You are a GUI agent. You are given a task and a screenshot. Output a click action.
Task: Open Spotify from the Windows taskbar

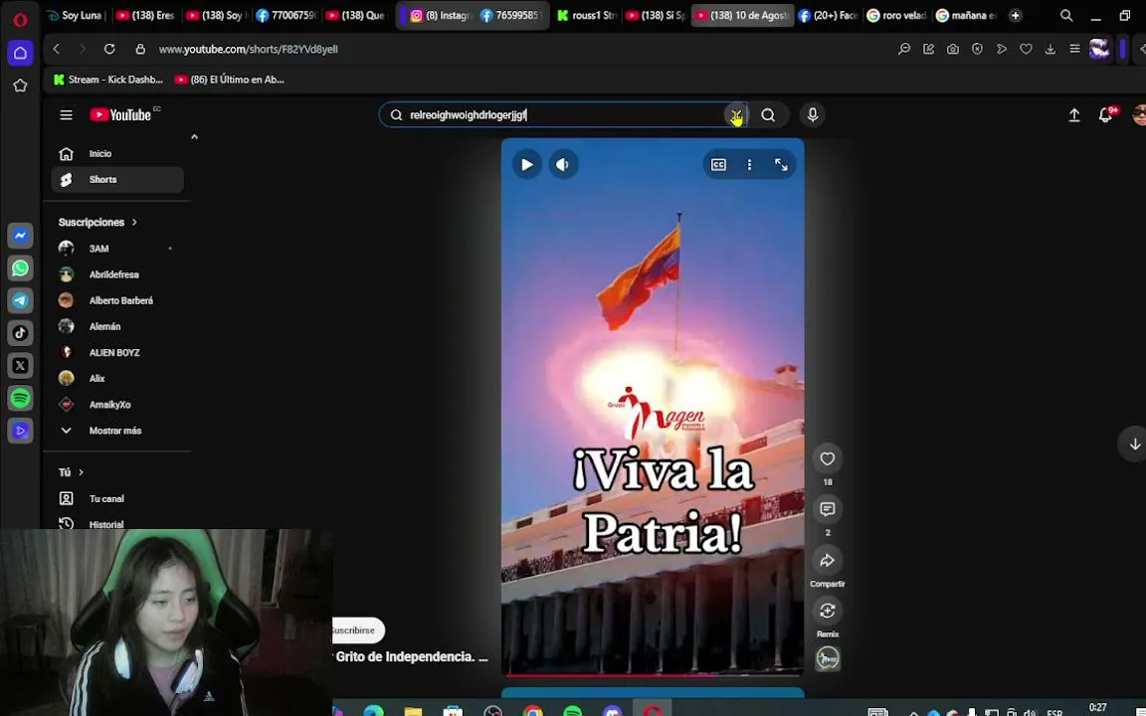click(x=573, y=711)
